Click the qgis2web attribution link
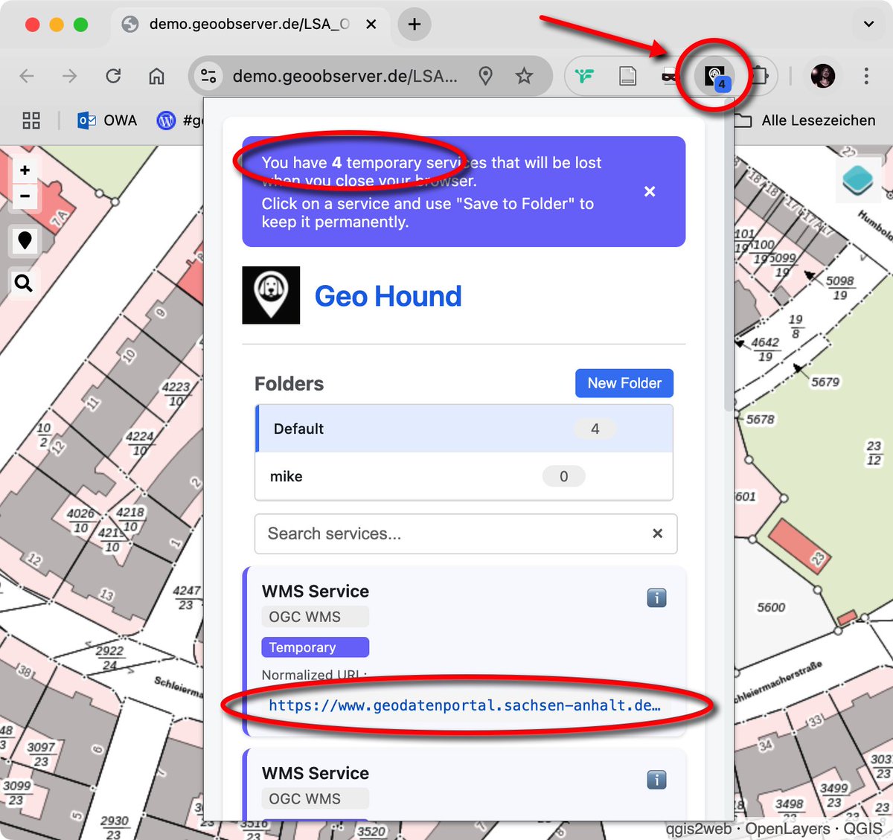The image size is (893, 840). (x=699, y=829)
